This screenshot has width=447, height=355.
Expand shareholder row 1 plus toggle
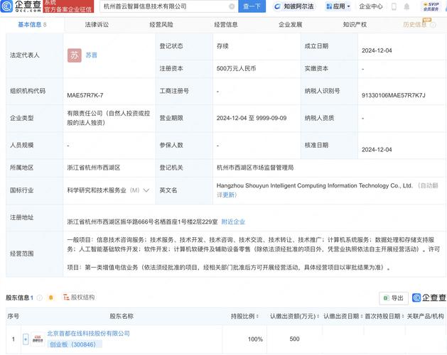[26, 339]
